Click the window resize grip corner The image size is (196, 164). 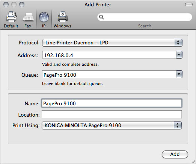193,161
